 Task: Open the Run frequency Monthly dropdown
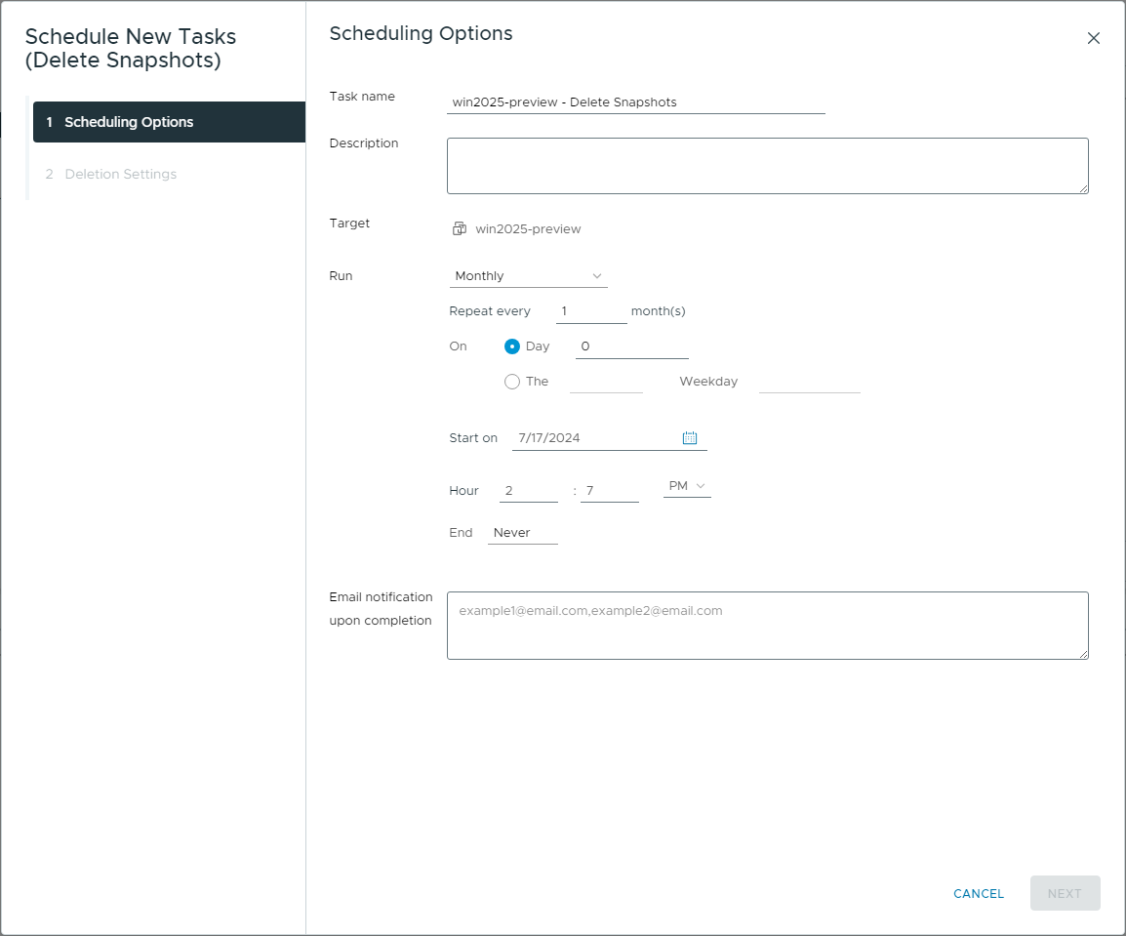click(528, 276)
